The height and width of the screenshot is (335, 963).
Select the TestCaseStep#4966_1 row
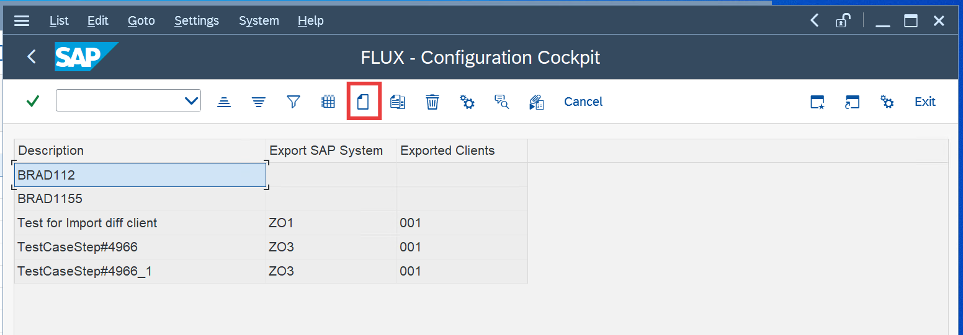pos(84,271)
